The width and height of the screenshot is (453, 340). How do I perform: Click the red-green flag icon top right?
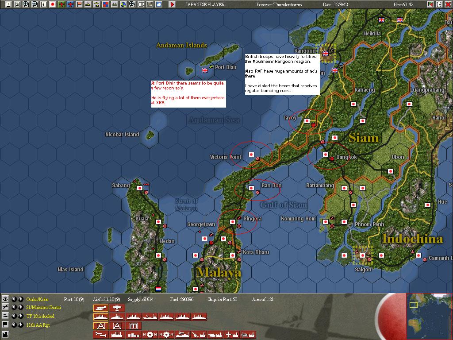point(430,4)
